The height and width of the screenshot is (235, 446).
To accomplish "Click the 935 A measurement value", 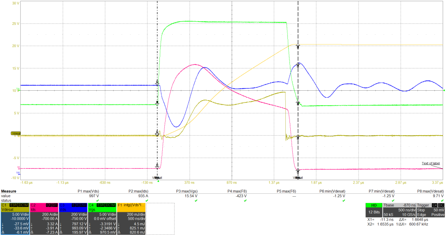I will [143, 196].
